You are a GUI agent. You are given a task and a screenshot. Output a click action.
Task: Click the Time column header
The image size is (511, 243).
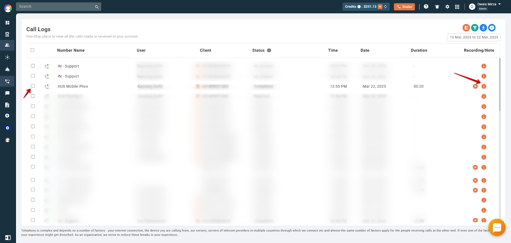pyautogui.click(x=333, y=51)
